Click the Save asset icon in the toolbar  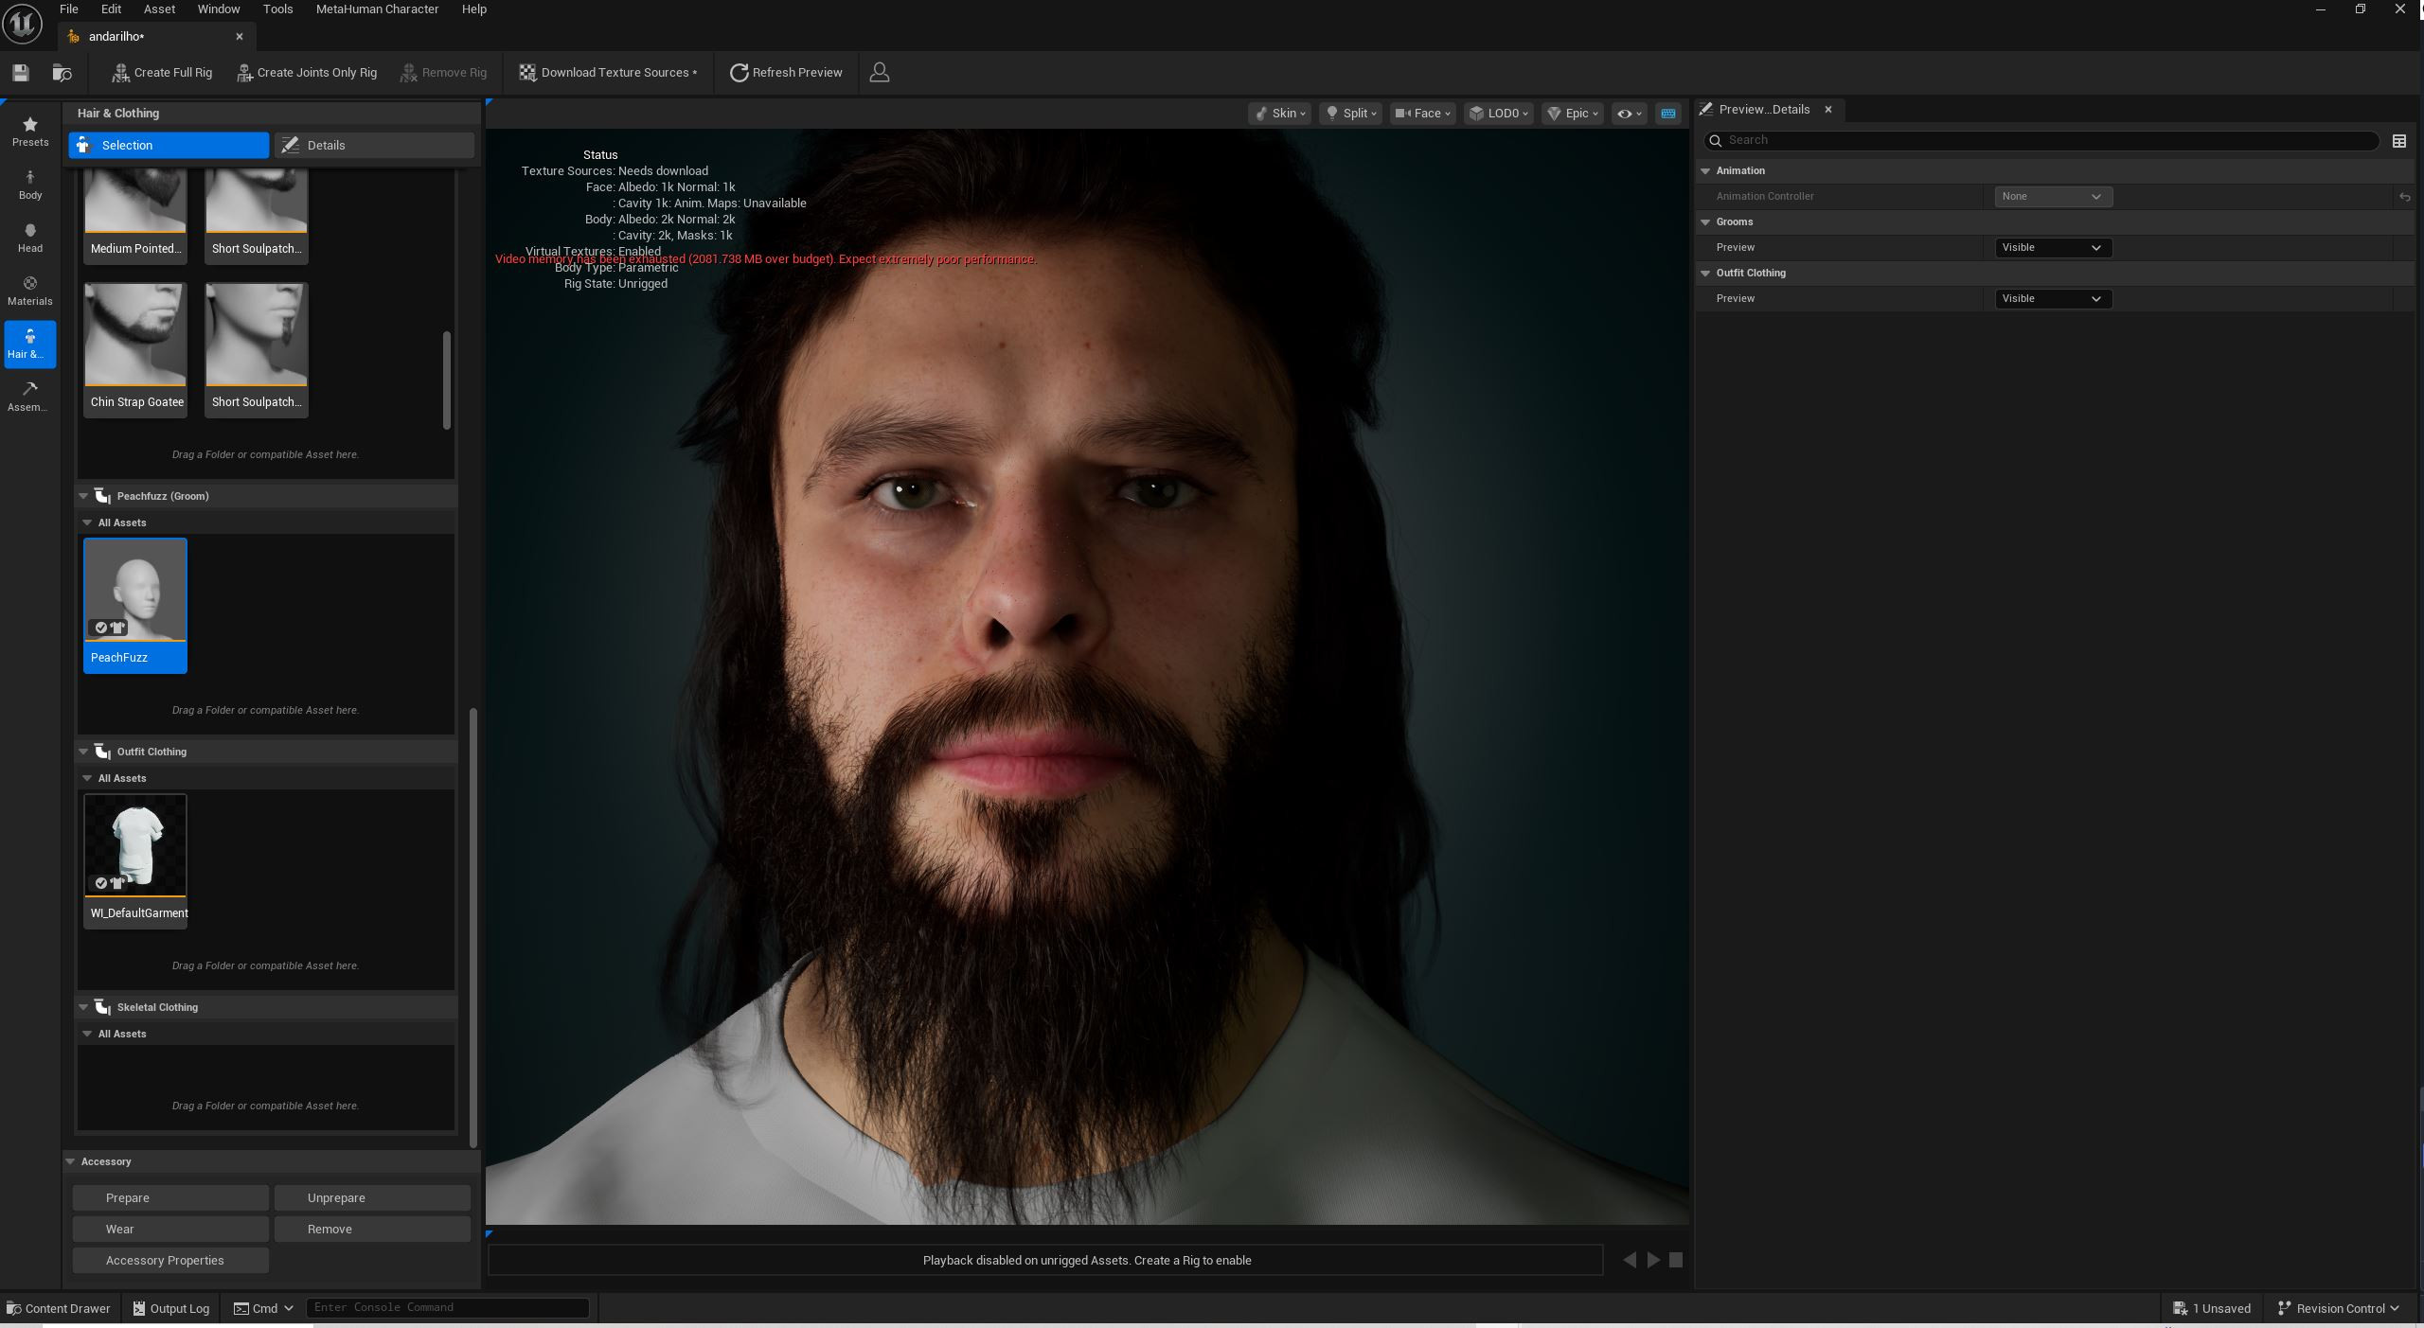coord(20,72)
